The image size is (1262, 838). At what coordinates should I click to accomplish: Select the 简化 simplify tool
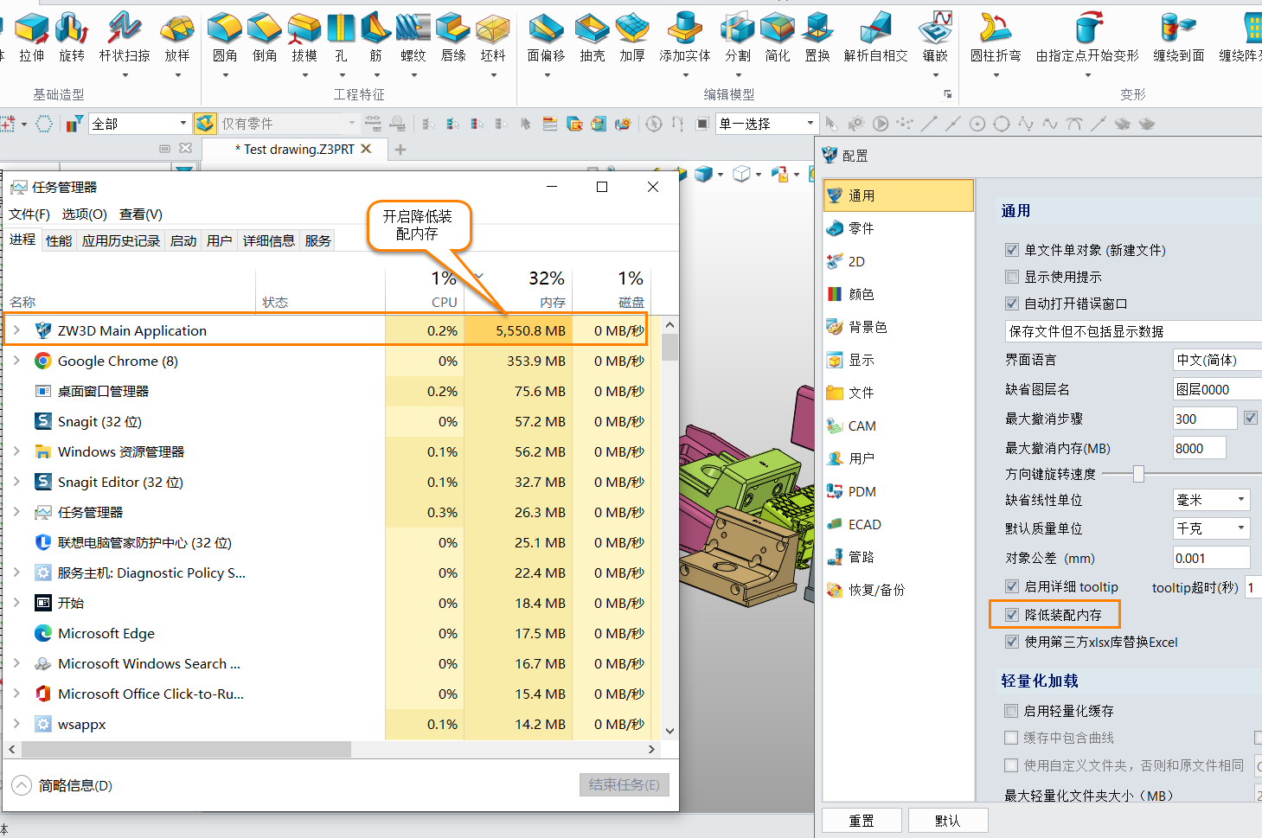coord(778,37)
